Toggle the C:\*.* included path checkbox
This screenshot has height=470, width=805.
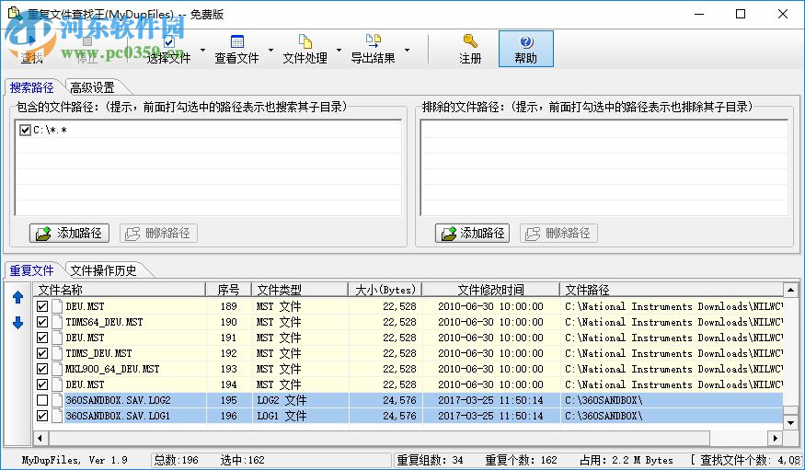25,130
